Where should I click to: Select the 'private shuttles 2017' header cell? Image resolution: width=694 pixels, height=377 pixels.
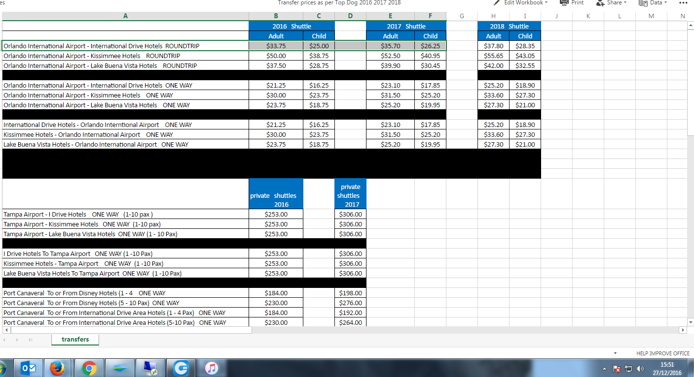[x=351, y=194]
